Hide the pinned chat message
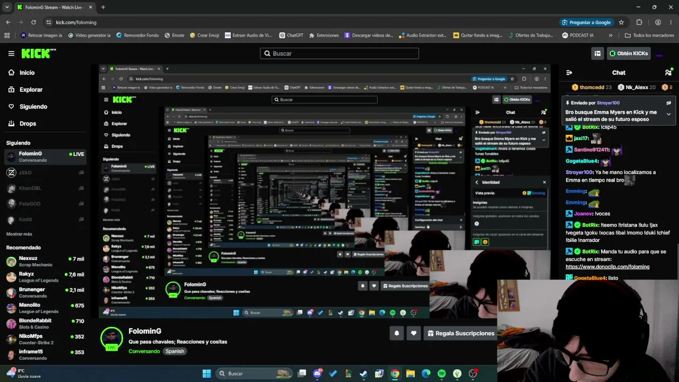This screenshot has height=382, width=679. click(x=668, y=103)
